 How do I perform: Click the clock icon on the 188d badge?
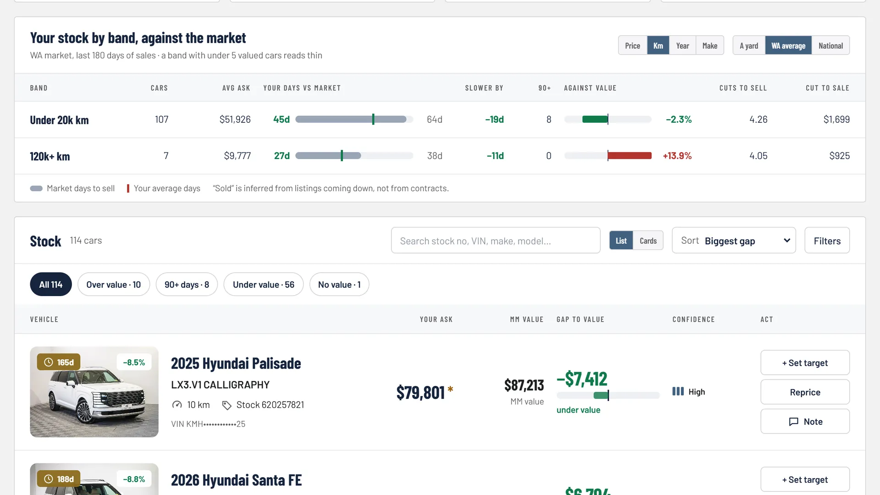pyautogui.click(x=48, y=479)
